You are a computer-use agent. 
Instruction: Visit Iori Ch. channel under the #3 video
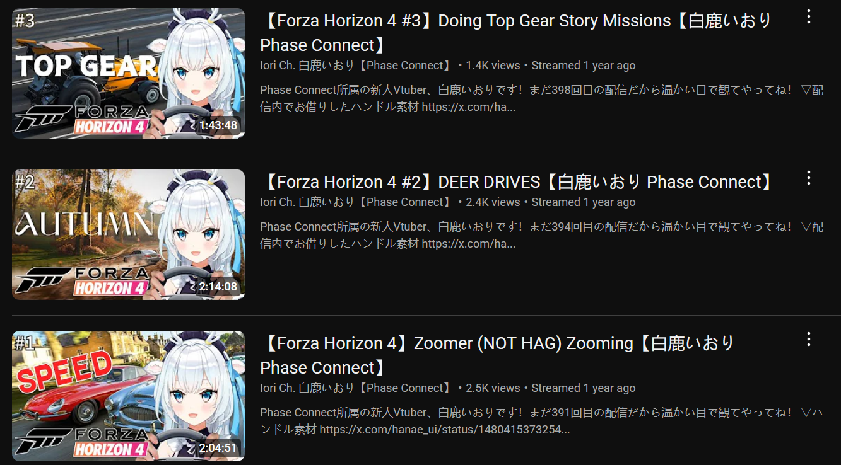tap(356, 66)
